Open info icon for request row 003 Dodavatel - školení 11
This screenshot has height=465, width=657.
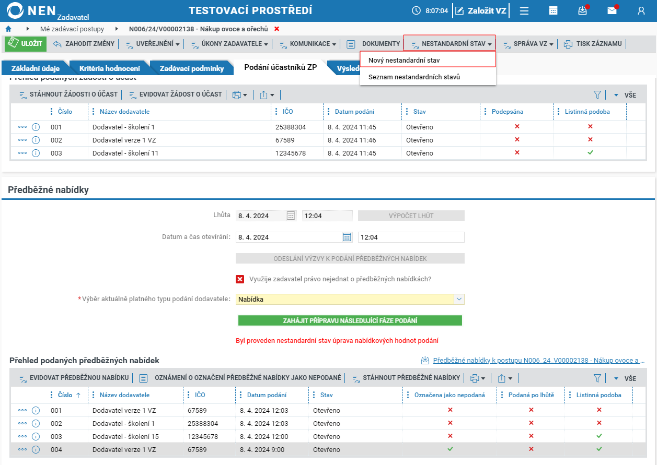click(36, 153)
